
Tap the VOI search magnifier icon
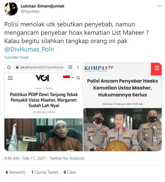pos(78,78)
